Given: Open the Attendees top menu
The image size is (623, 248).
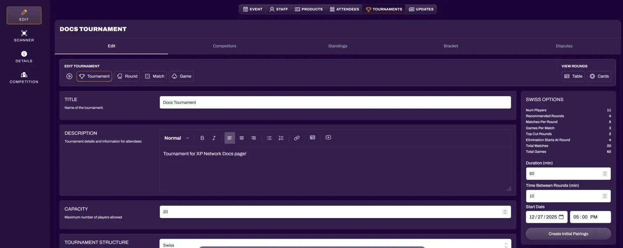Looking at the screenshot, I should (344, 9).
